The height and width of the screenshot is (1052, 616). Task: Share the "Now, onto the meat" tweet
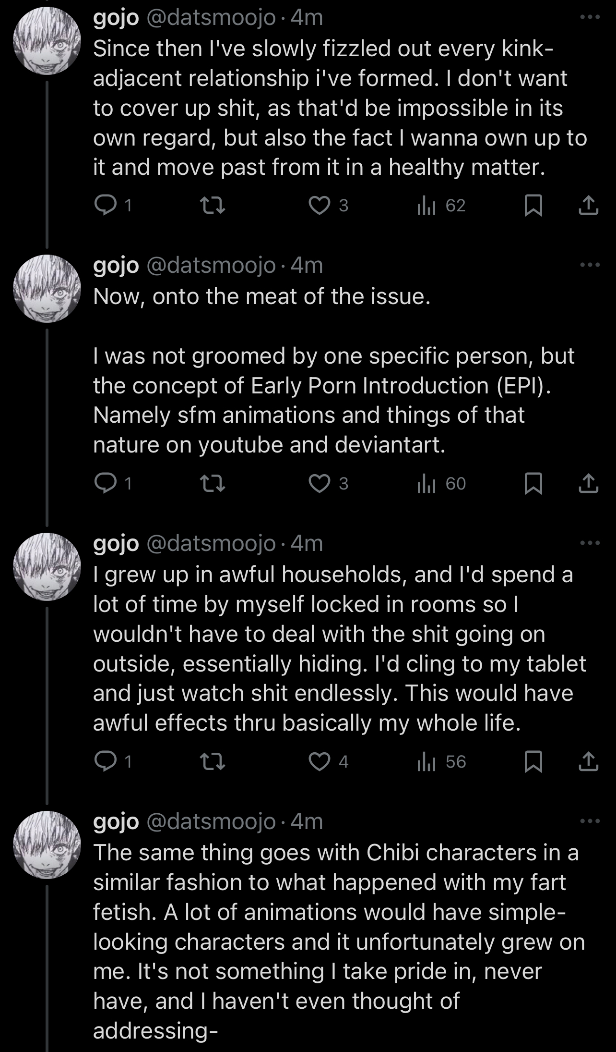click(588, 484)
